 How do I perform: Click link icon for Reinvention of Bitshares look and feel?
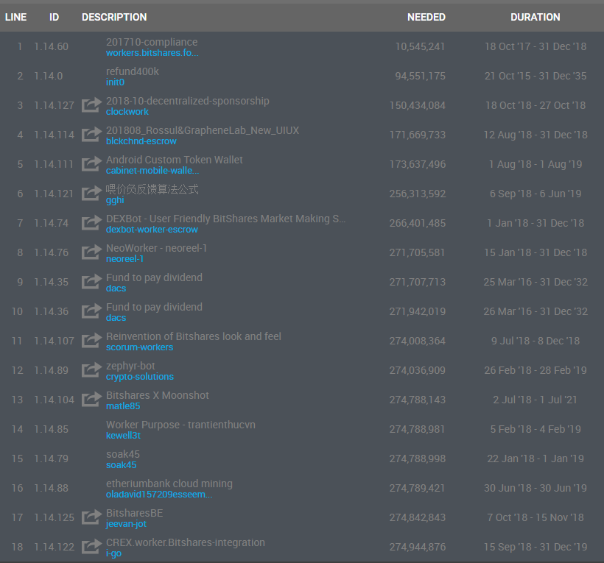(x=91, y=341)
